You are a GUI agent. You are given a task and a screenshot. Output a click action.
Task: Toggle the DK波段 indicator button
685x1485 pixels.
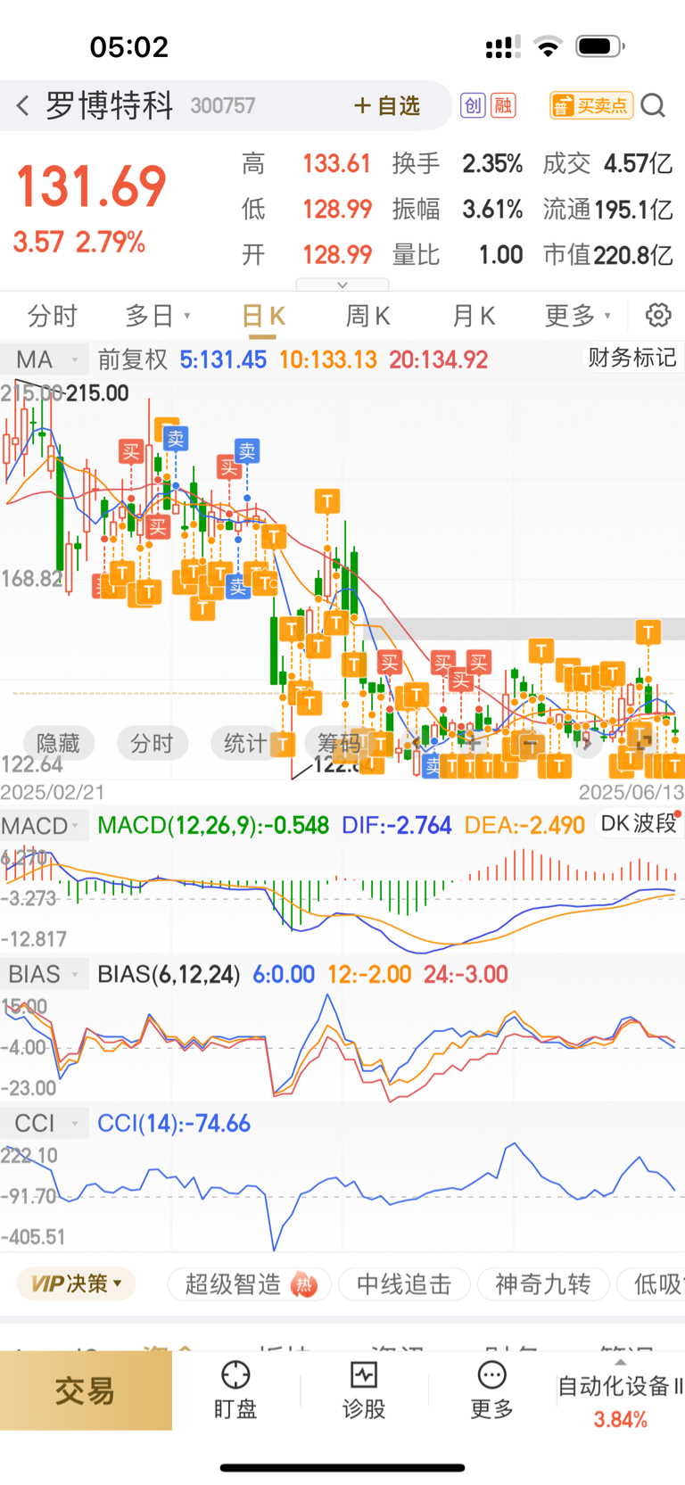(639, 823)
